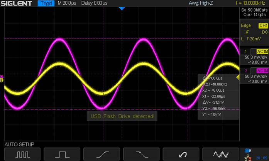Click the rising edge trigger slope icon
This screenshot has width=269, height=161.
(247, 32)
